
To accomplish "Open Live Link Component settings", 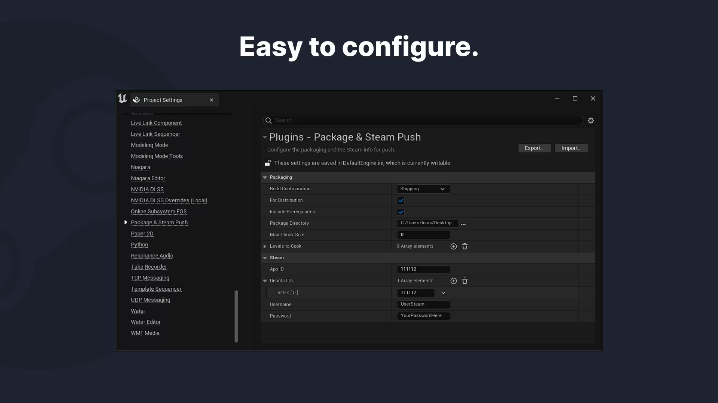I will click(x=156, y=123).
